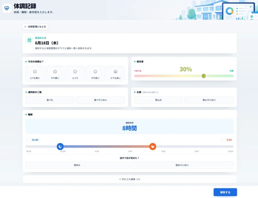This screenshot has height=198, width=258.
Task: Click the 18:00 tick on sleep timeline
Action: click(29, 151)
